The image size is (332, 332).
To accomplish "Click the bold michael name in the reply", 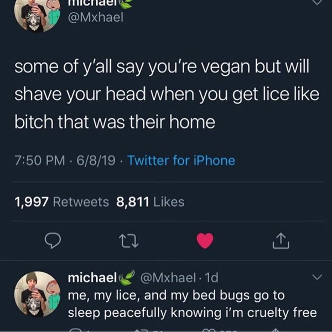I will click(92, 277).
